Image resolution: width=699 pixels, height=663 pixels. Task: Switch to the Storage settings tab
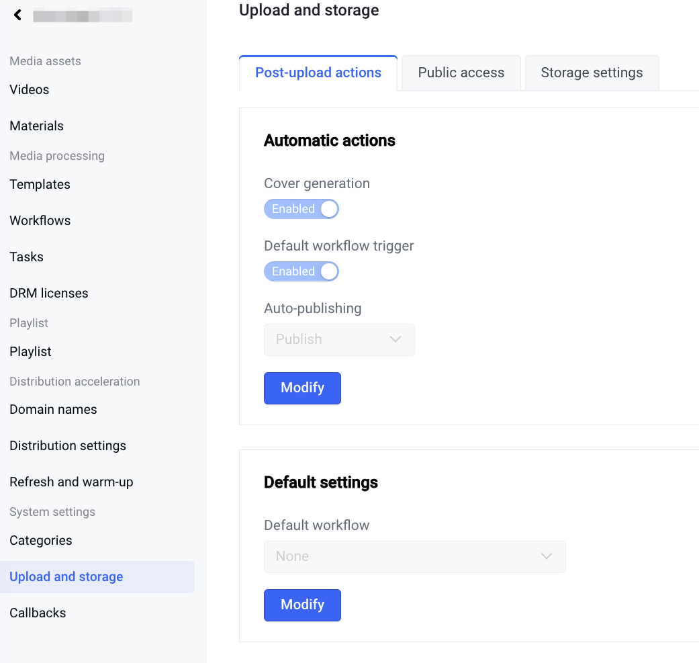click(x=592, y=73)
